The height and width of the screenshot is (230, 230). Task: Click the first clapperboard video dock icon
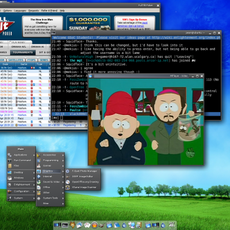(109, 225)
